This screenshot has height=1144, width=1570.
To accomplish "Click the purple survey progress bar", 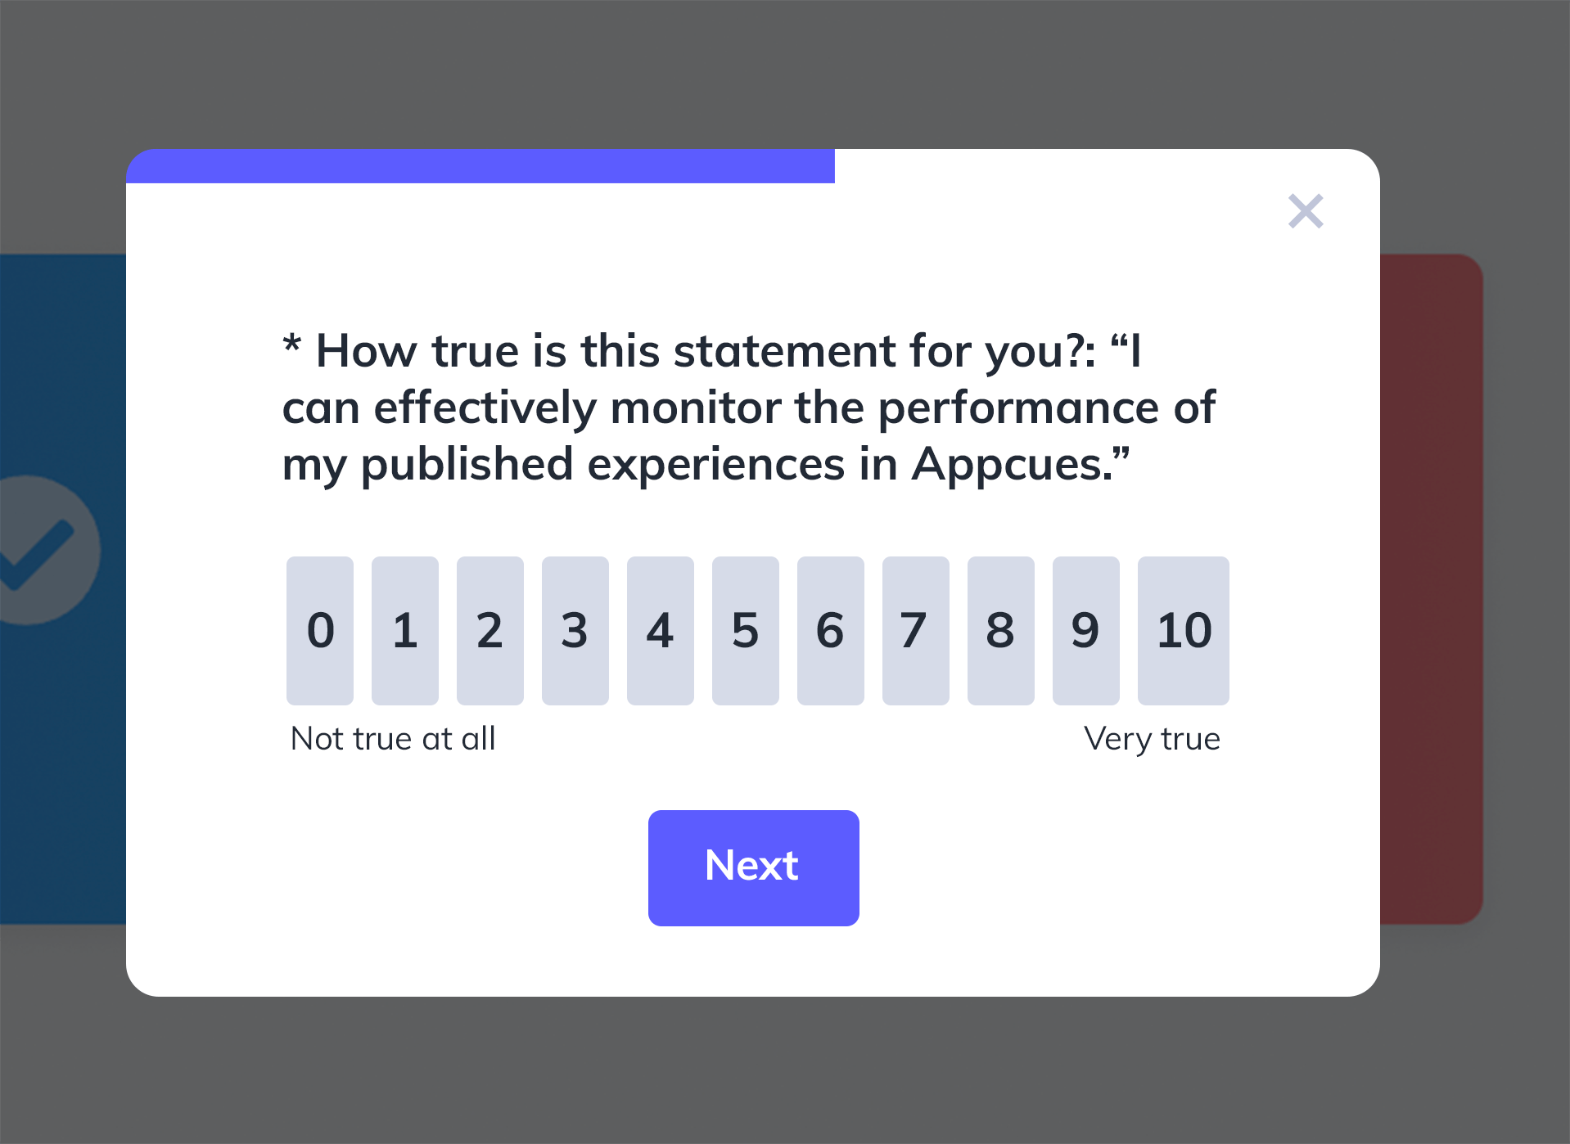I will tap(480, 166).
